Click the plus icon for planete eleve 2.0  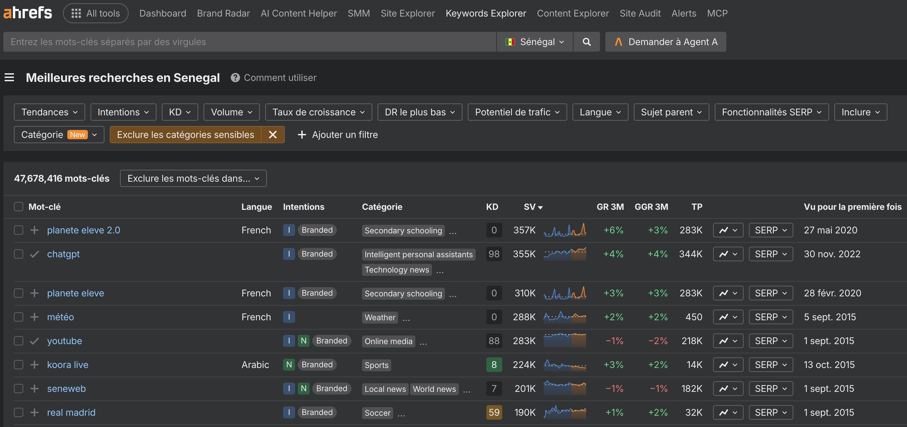(34, 230)
